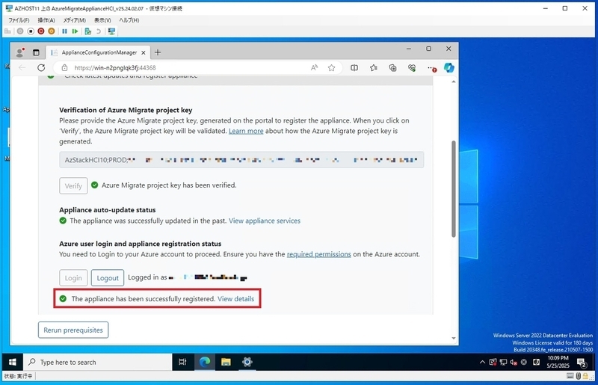598x385 pixels.
Task: Click the scrollbar up arrow
Action: click(454, 81)
